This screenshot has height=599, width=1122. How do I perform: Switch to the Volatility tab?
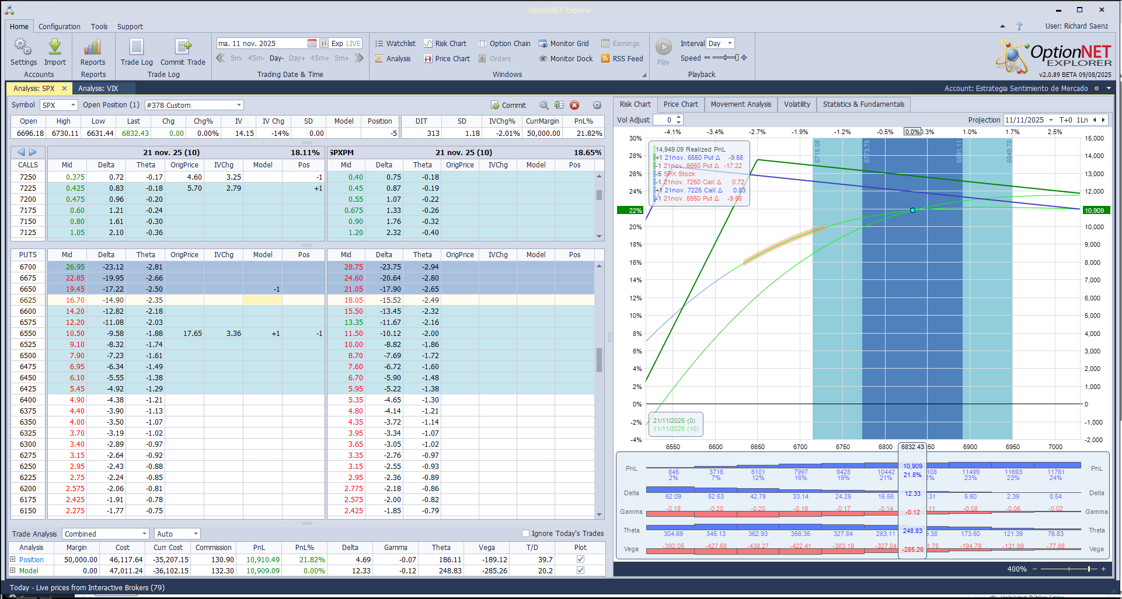(x=797, y=104)
